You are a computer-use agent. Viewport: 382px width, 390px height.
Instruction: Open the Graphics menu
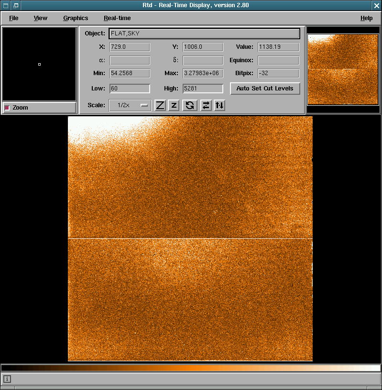pyautogui.click(x=76, y=18)
